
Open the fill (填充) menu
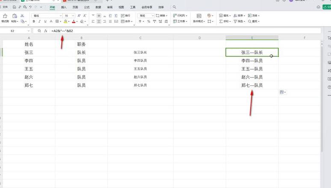pos(225,16)
